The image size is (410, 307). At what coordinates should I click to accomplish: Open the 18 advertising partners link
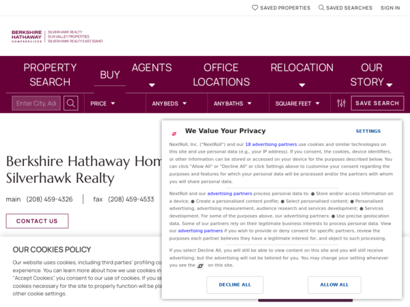(x=271, y=145)
